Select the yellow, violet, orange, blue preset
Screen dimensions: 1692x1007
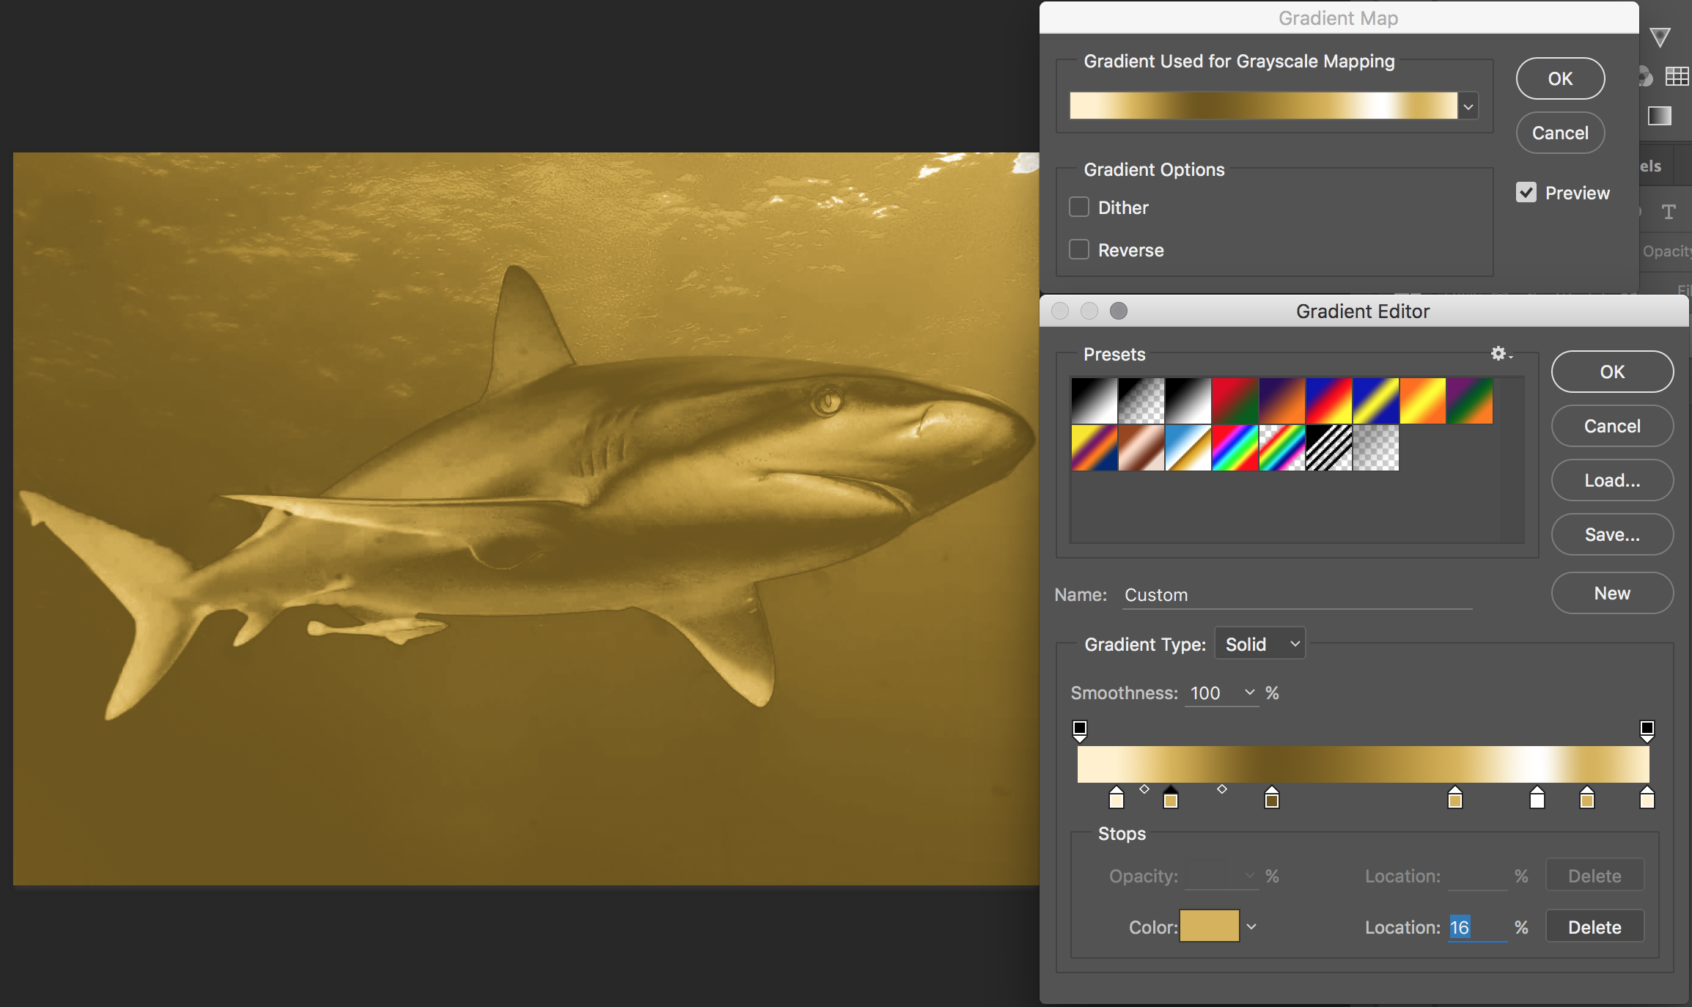click(1095, 448)
